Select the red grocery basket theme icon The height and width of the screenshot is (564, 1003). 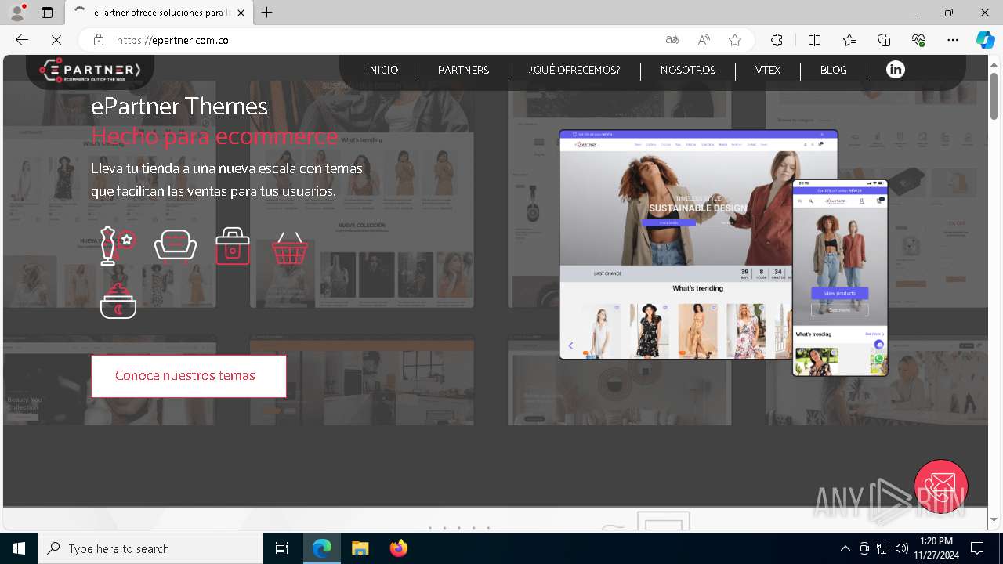(x=290, y=248)
